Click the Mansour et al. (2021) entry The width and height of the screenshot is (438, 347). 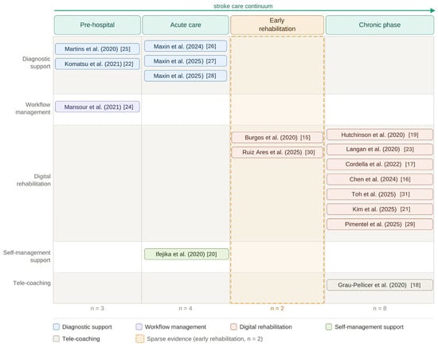(x=97, y=107)
